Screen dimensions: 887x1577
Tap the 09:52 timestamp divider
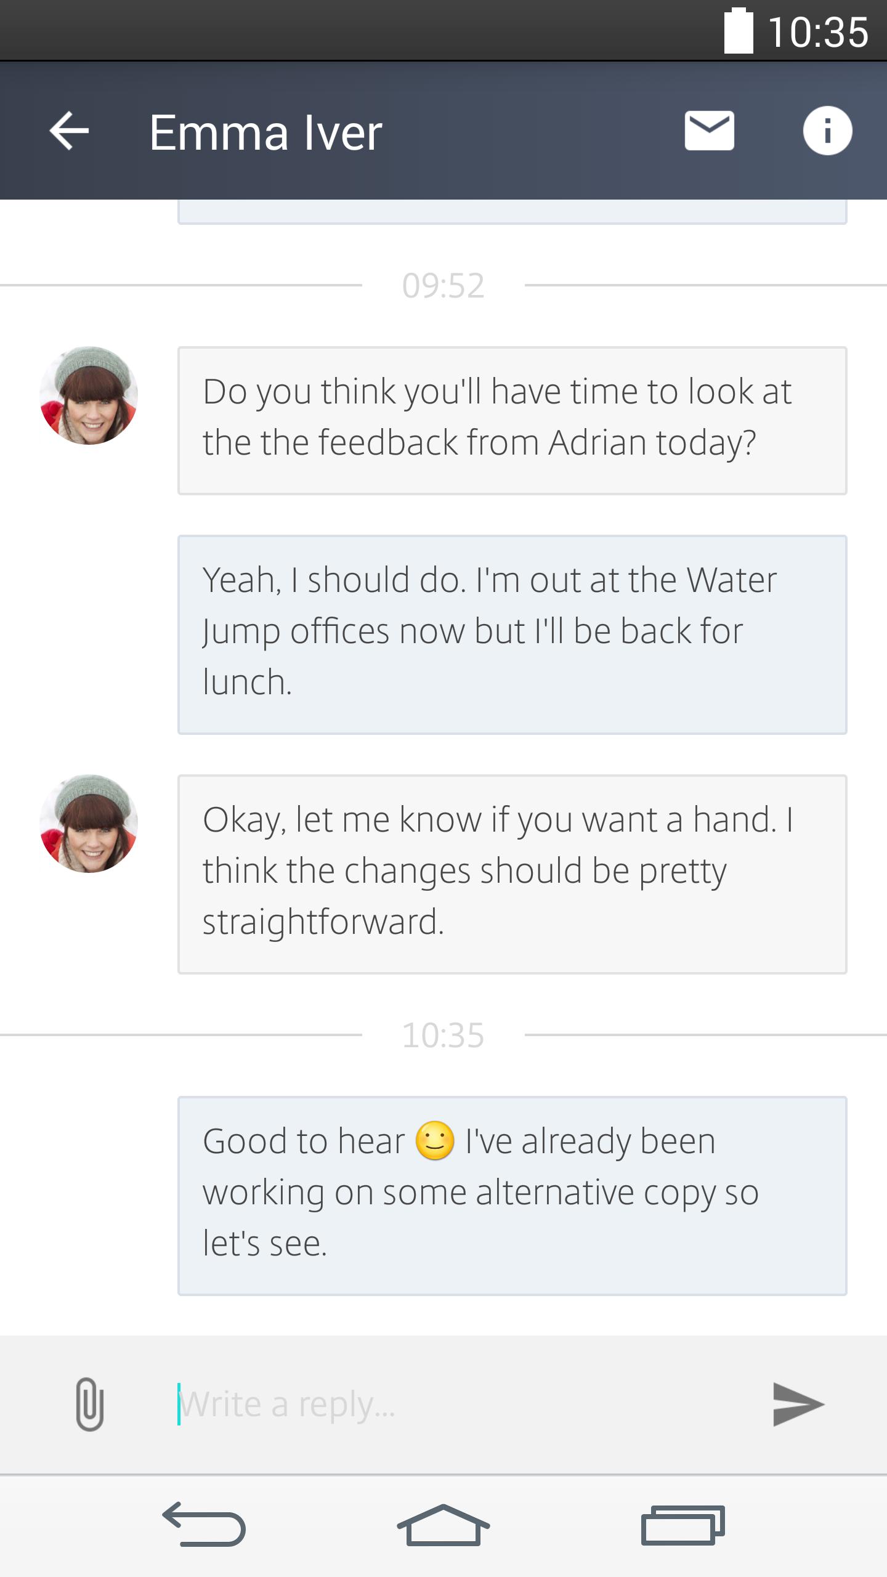tap(443, 286)
